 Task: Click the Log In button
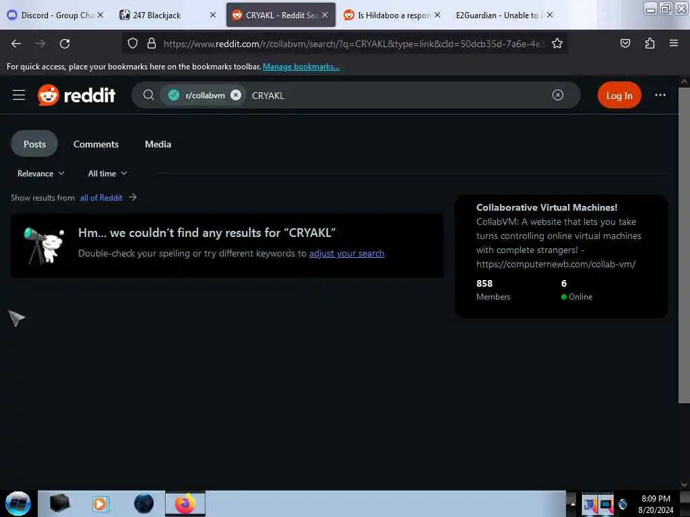point(619,95)
